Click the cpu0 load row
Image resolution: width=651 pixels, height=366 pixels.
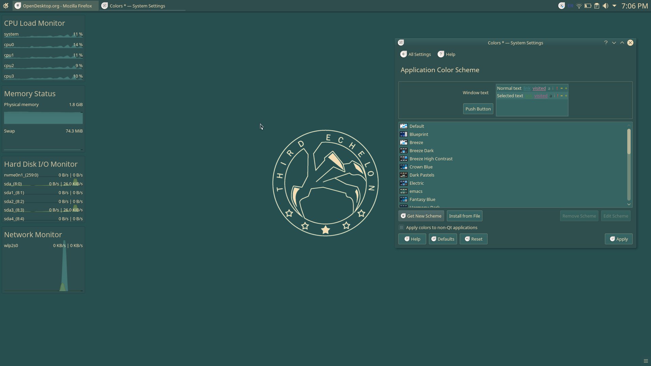(43, 45)
